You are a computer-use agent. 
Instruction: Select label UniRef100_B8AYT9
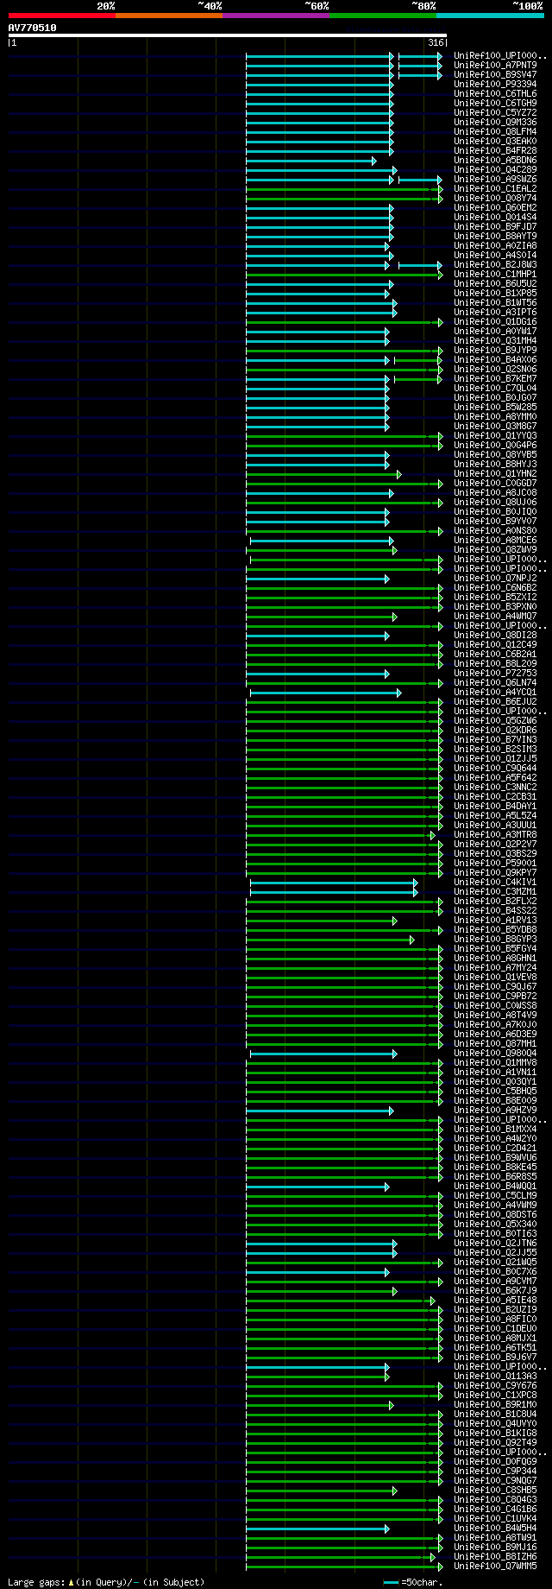(495, 237)
